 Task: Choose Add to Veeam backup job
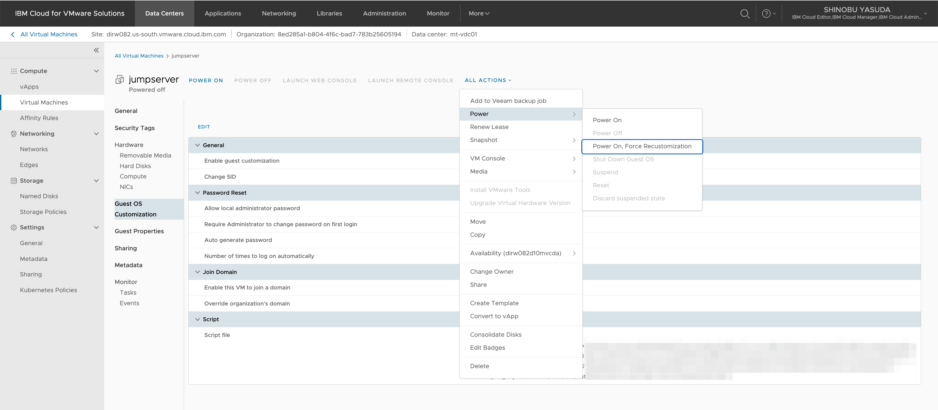508,101
